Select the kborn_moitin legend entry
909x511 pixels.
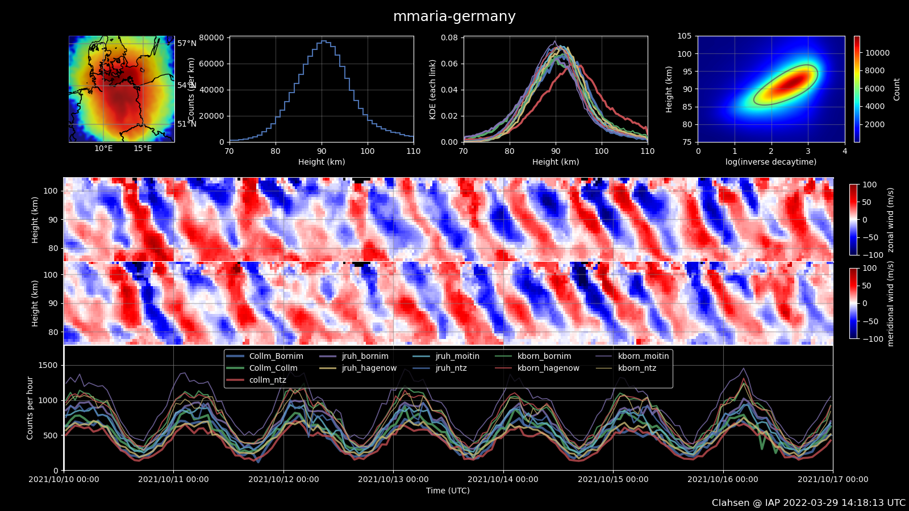pyautogui.click(x=632, y=356)
